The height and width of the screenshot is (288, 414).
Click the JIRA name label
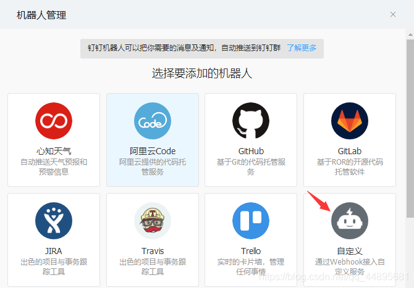pyautogui.click(x=54, y=251)
